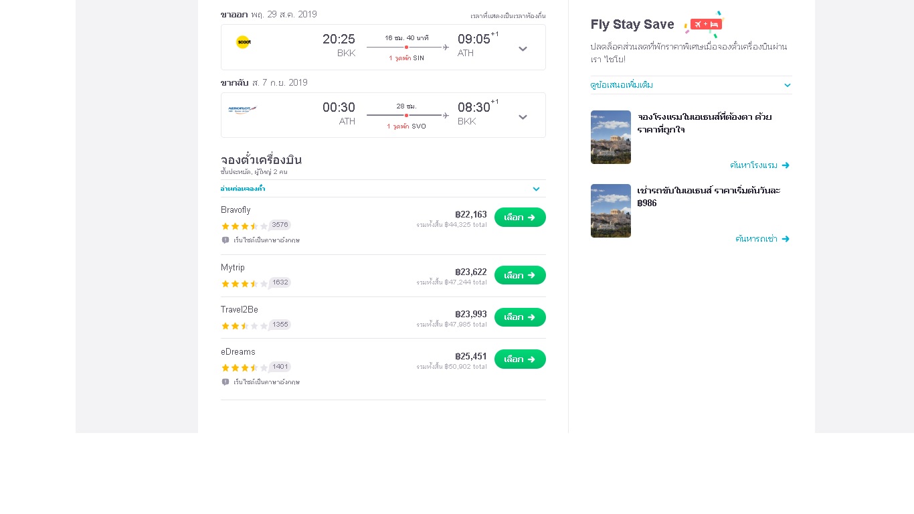Open the search car rental link
This screenshot has height=514, width=914.
[762, 239]
